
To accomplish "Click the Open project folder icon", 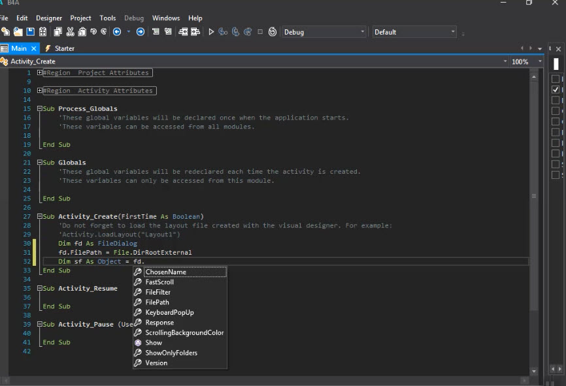I will click(x=18, y=32).
